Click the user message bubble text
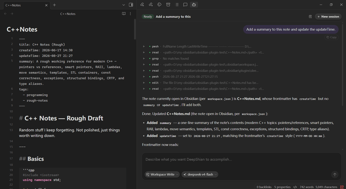Screen dimensions: 346x189 [x=291, y=29]
